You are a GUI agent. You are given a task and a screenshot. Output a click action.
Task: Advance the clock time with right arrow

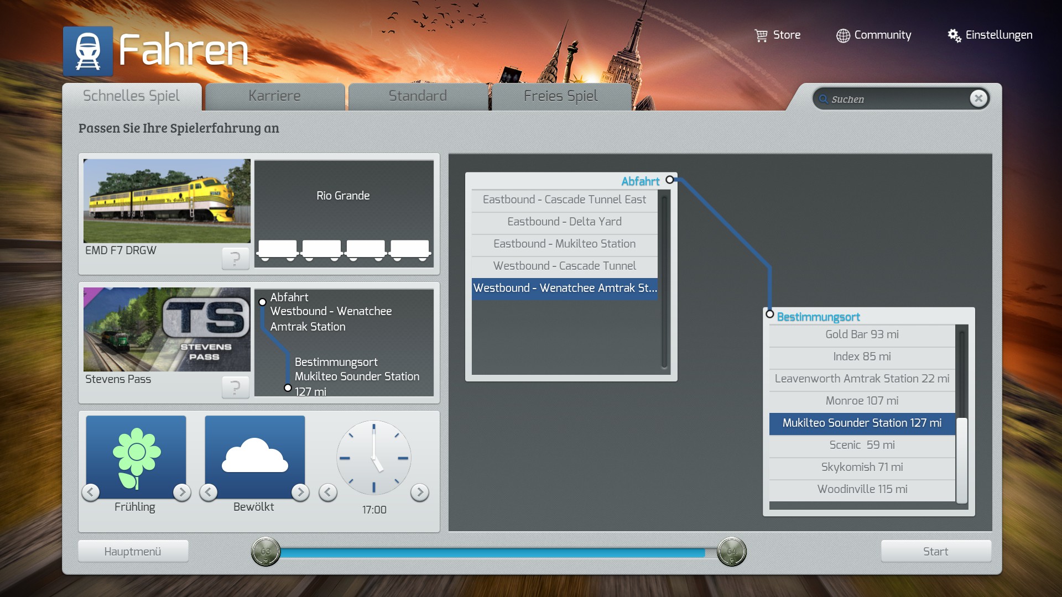click(420, 492)
